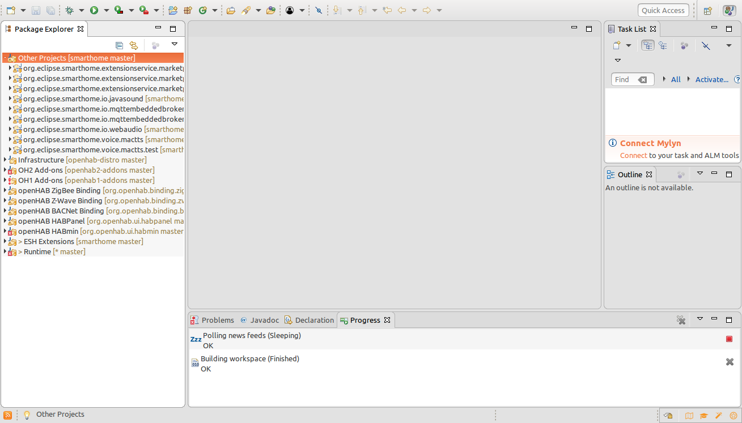The image size is (742, 423).
Task: Select the Java perspective button
Action: click(x=729, y=10)
